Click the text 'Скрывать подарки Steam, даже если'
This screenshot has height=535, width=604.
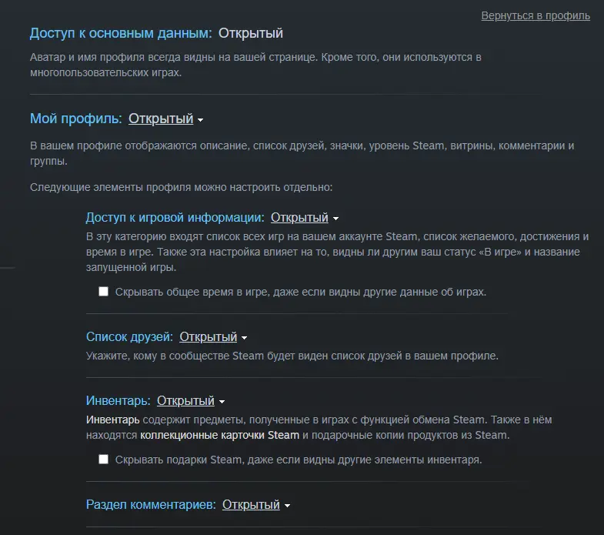(x=208, y=460)
